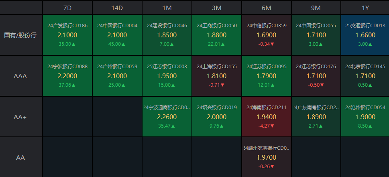This screenshot has width=389, height=177.
Task: Click the red down arrow under 24海南银行CD211
Action: [272, 126]
